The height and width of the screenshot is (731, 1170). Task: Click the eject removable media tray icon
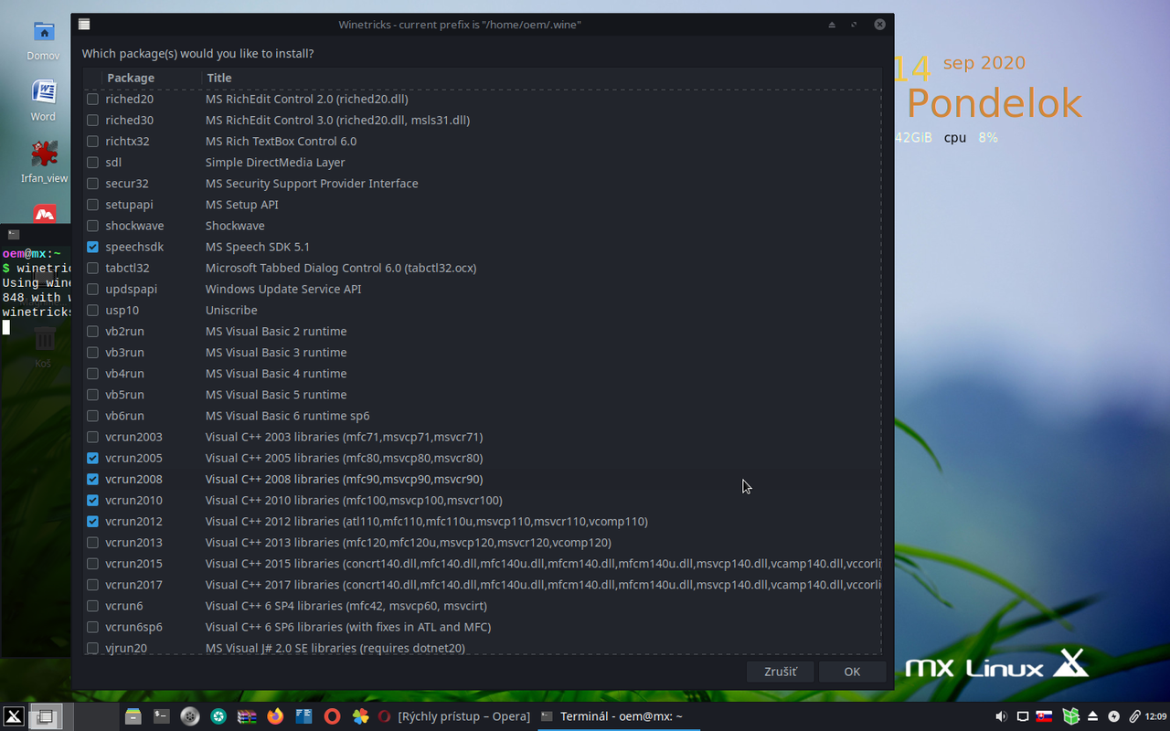coord(1092,716)
